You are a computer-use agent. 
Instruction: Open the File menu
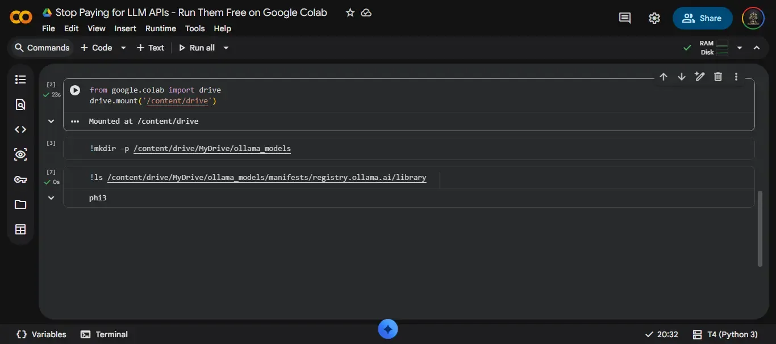(x=48, y=28)
